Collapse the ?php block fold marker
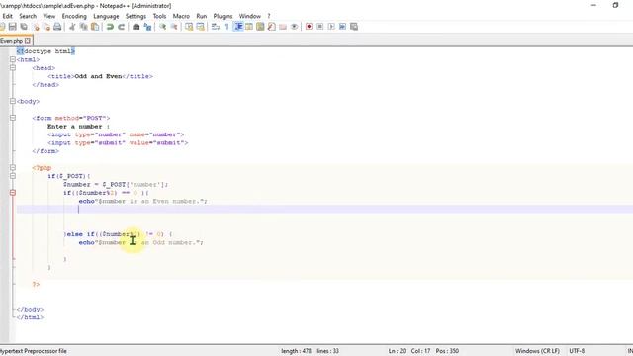Screen dimensions: 633x356 click(x=13, y=168)
